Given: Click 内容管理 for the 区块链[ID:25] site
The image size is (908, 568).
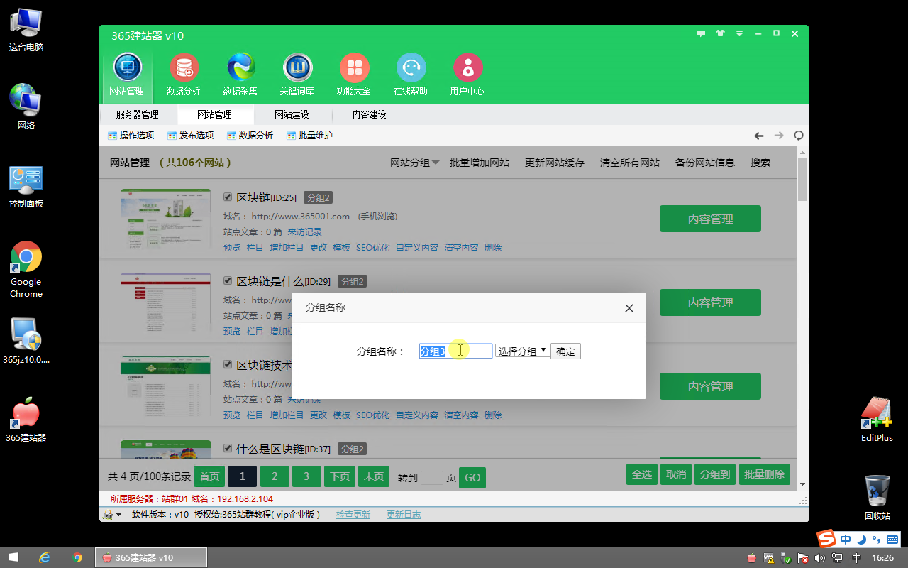Looking at the screenshot, I should [x=710, y=219].
